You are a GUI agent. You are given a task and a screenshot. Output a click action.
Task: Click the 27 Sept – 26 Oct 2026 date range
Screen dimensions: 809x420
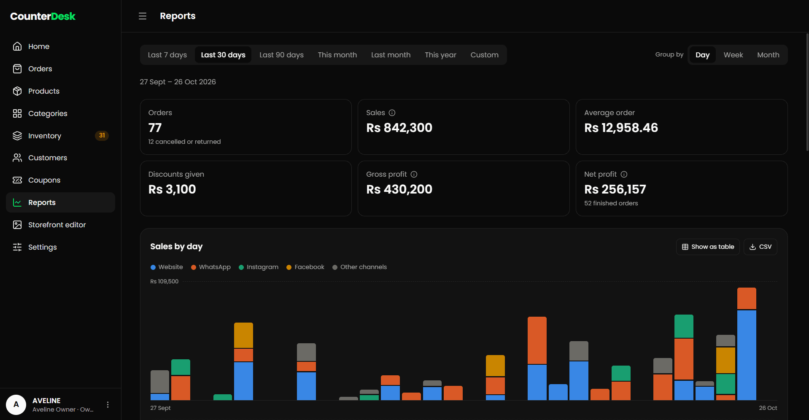(178, 82)
